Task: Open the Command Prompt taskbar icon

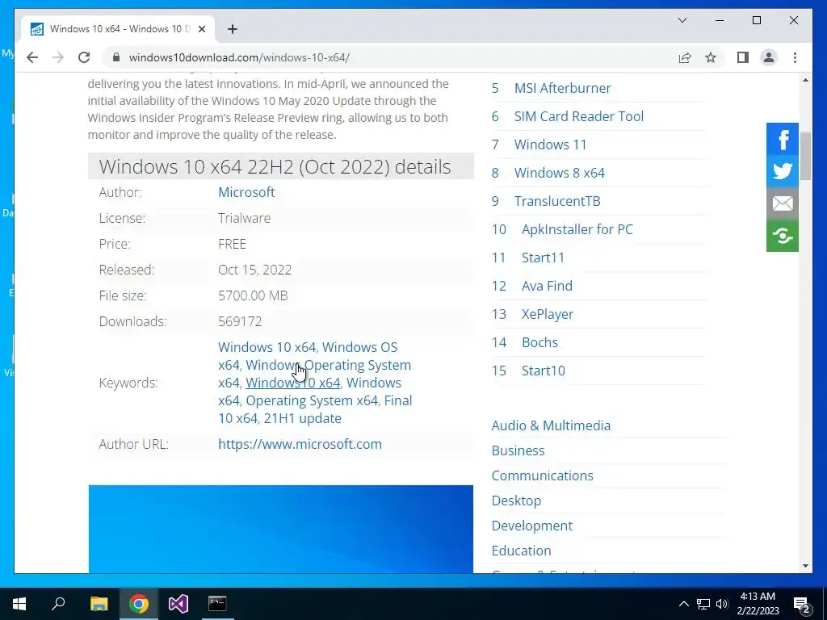Action: 217,604
